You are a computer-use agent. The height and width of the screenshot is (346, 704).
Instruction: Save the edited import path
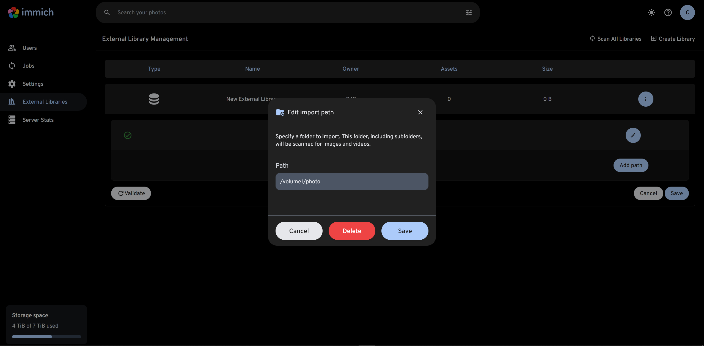[405, 231]
